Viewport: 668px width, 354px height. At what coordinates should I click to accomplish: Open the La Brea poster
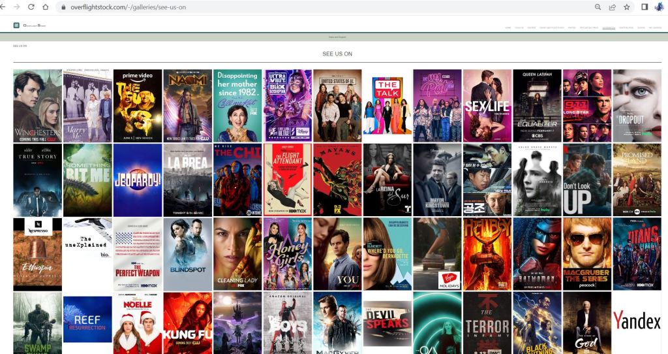click(187, 180)
